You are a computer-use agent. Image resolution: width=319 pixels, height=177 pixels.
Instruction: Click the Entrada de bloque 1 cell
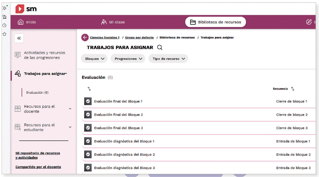(293, 141)
